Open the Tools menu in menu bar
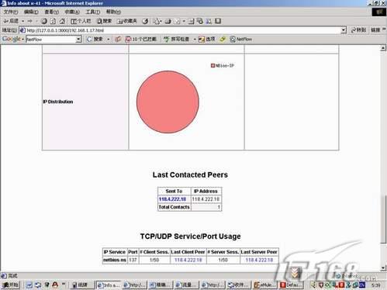387x290 pixels. tap(92, 12)
